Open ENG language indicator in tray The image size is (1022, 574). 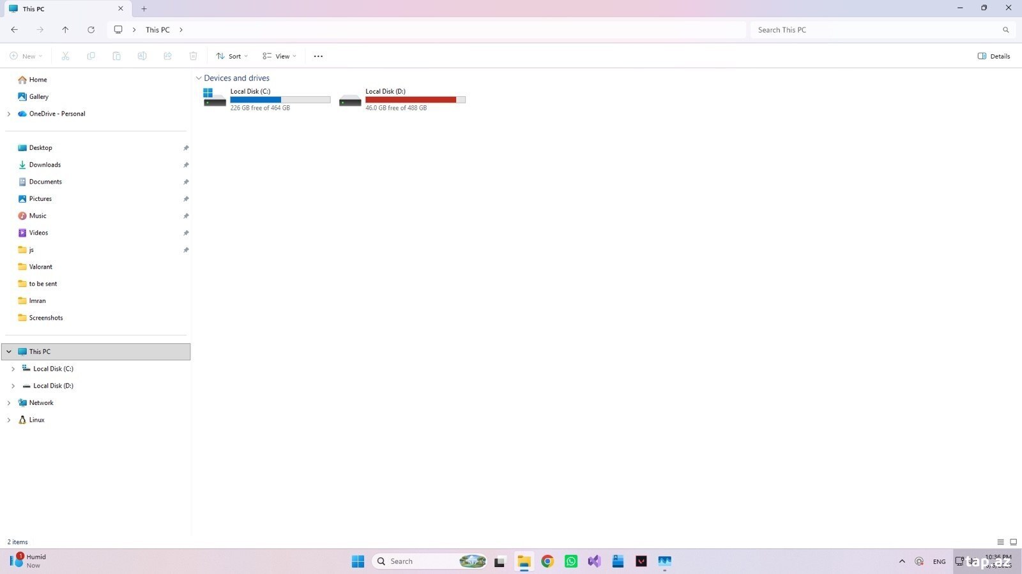(x=939, y=562)
